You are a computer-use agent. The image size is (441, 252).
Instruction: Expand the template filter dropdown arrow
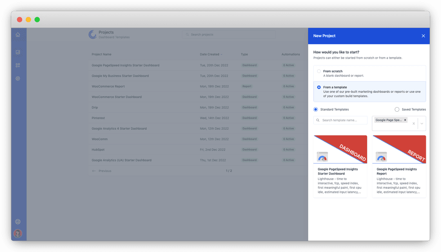click(x=422, y=124)
